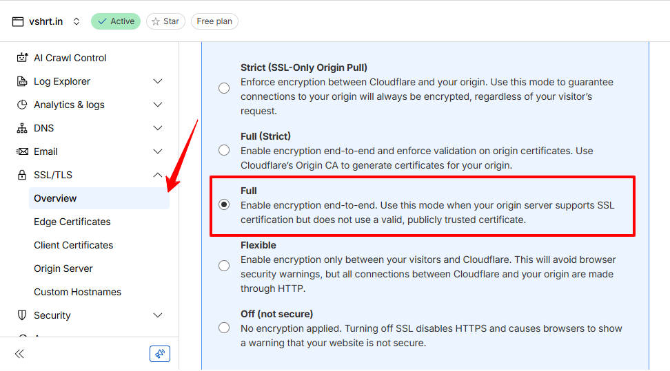Click the Email envelope icon
The width and height of the screenshot is (670, 371).
(x=22, y=151)
